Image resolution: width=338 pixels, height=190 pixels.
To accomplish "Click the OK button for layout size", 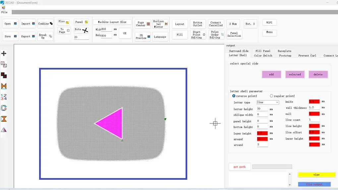I will [125, 33].
